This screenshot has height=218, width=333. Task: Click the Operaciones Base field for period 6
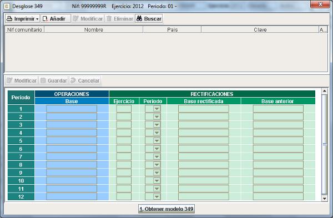tap(72, 149)
